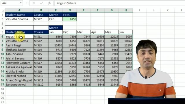
Task: Click the Month header in row 4
Action: click(x=56, y=28)
